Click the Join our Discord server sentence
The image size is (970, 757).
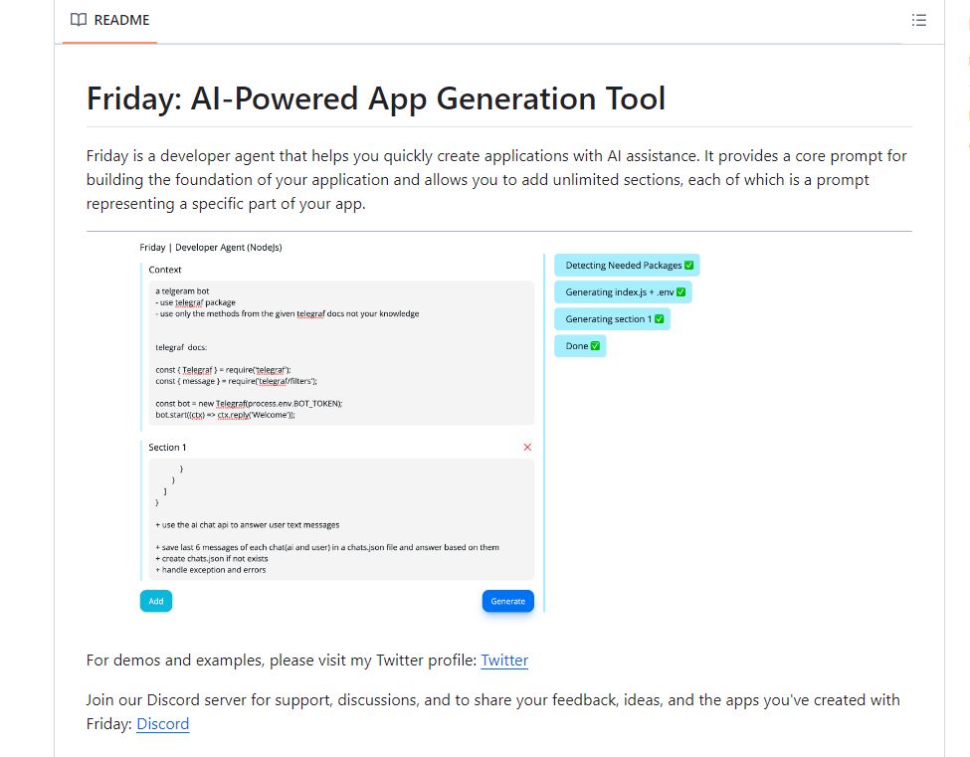(492, 700)
